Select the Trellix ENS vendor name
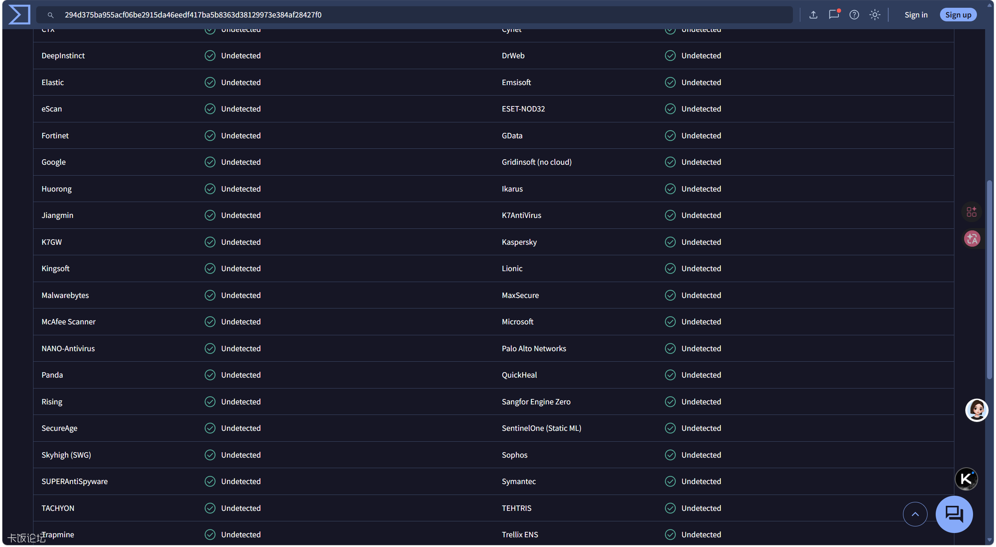The width and height of the screenshot is (996, 547). pyautogui.click(x=520, y=535)
